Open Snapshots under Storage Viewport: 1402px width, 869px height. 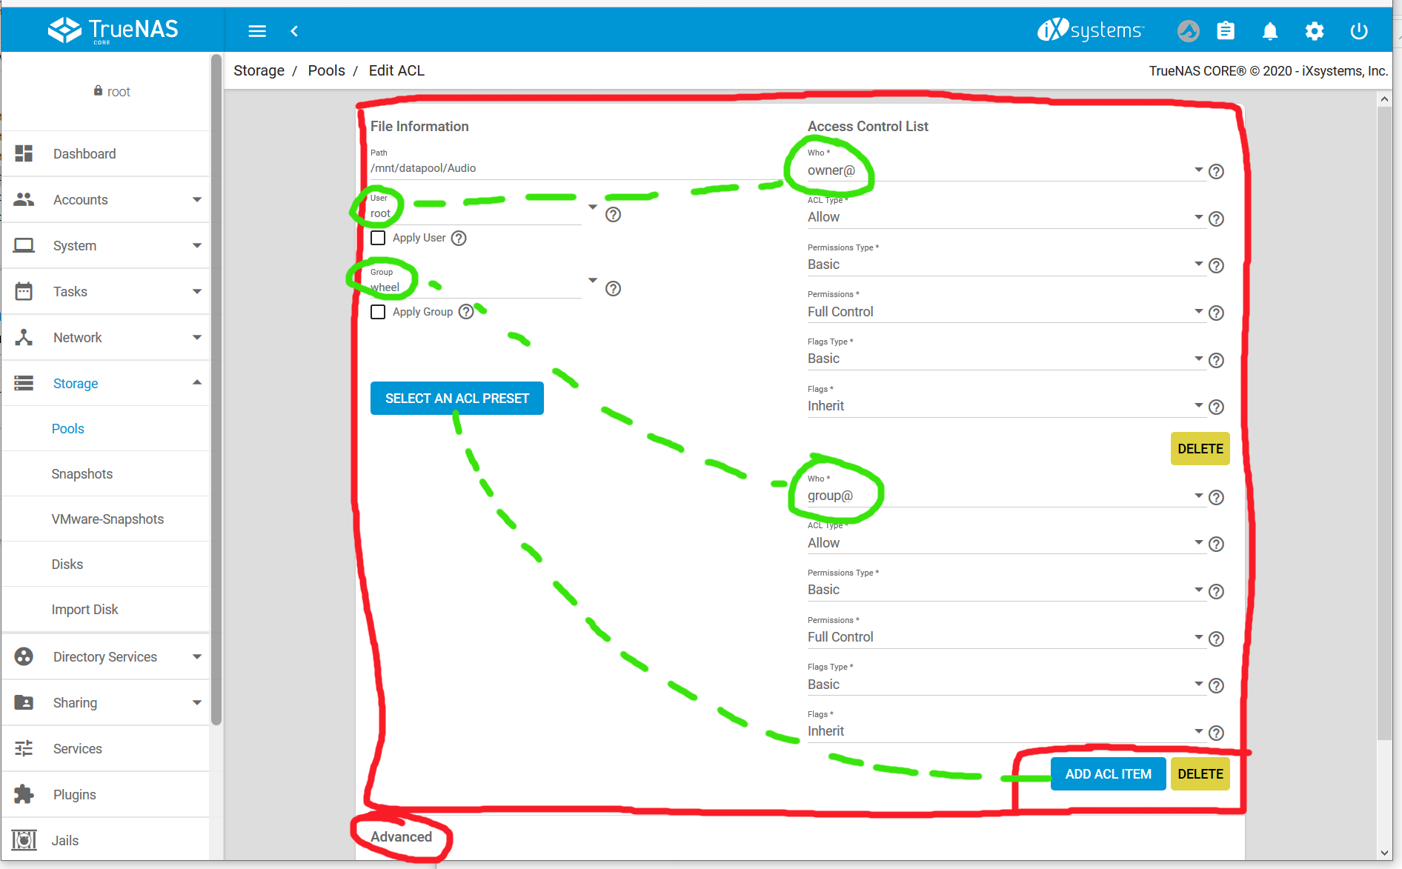82,474
